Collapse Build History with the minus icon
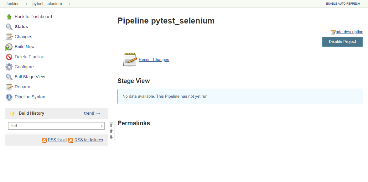 98,113
